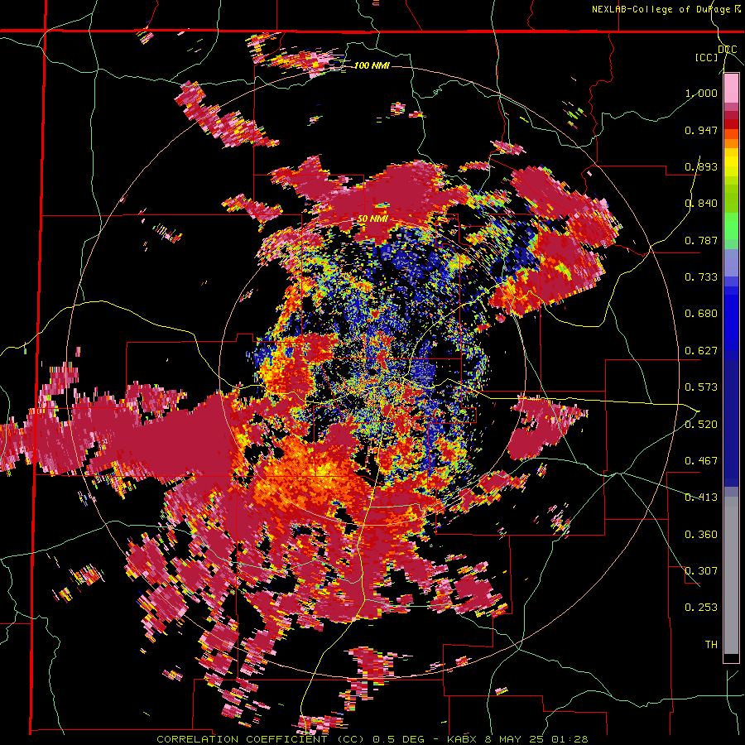
Task: Select the 0.360 legend value
Action: tap(701, 535)
